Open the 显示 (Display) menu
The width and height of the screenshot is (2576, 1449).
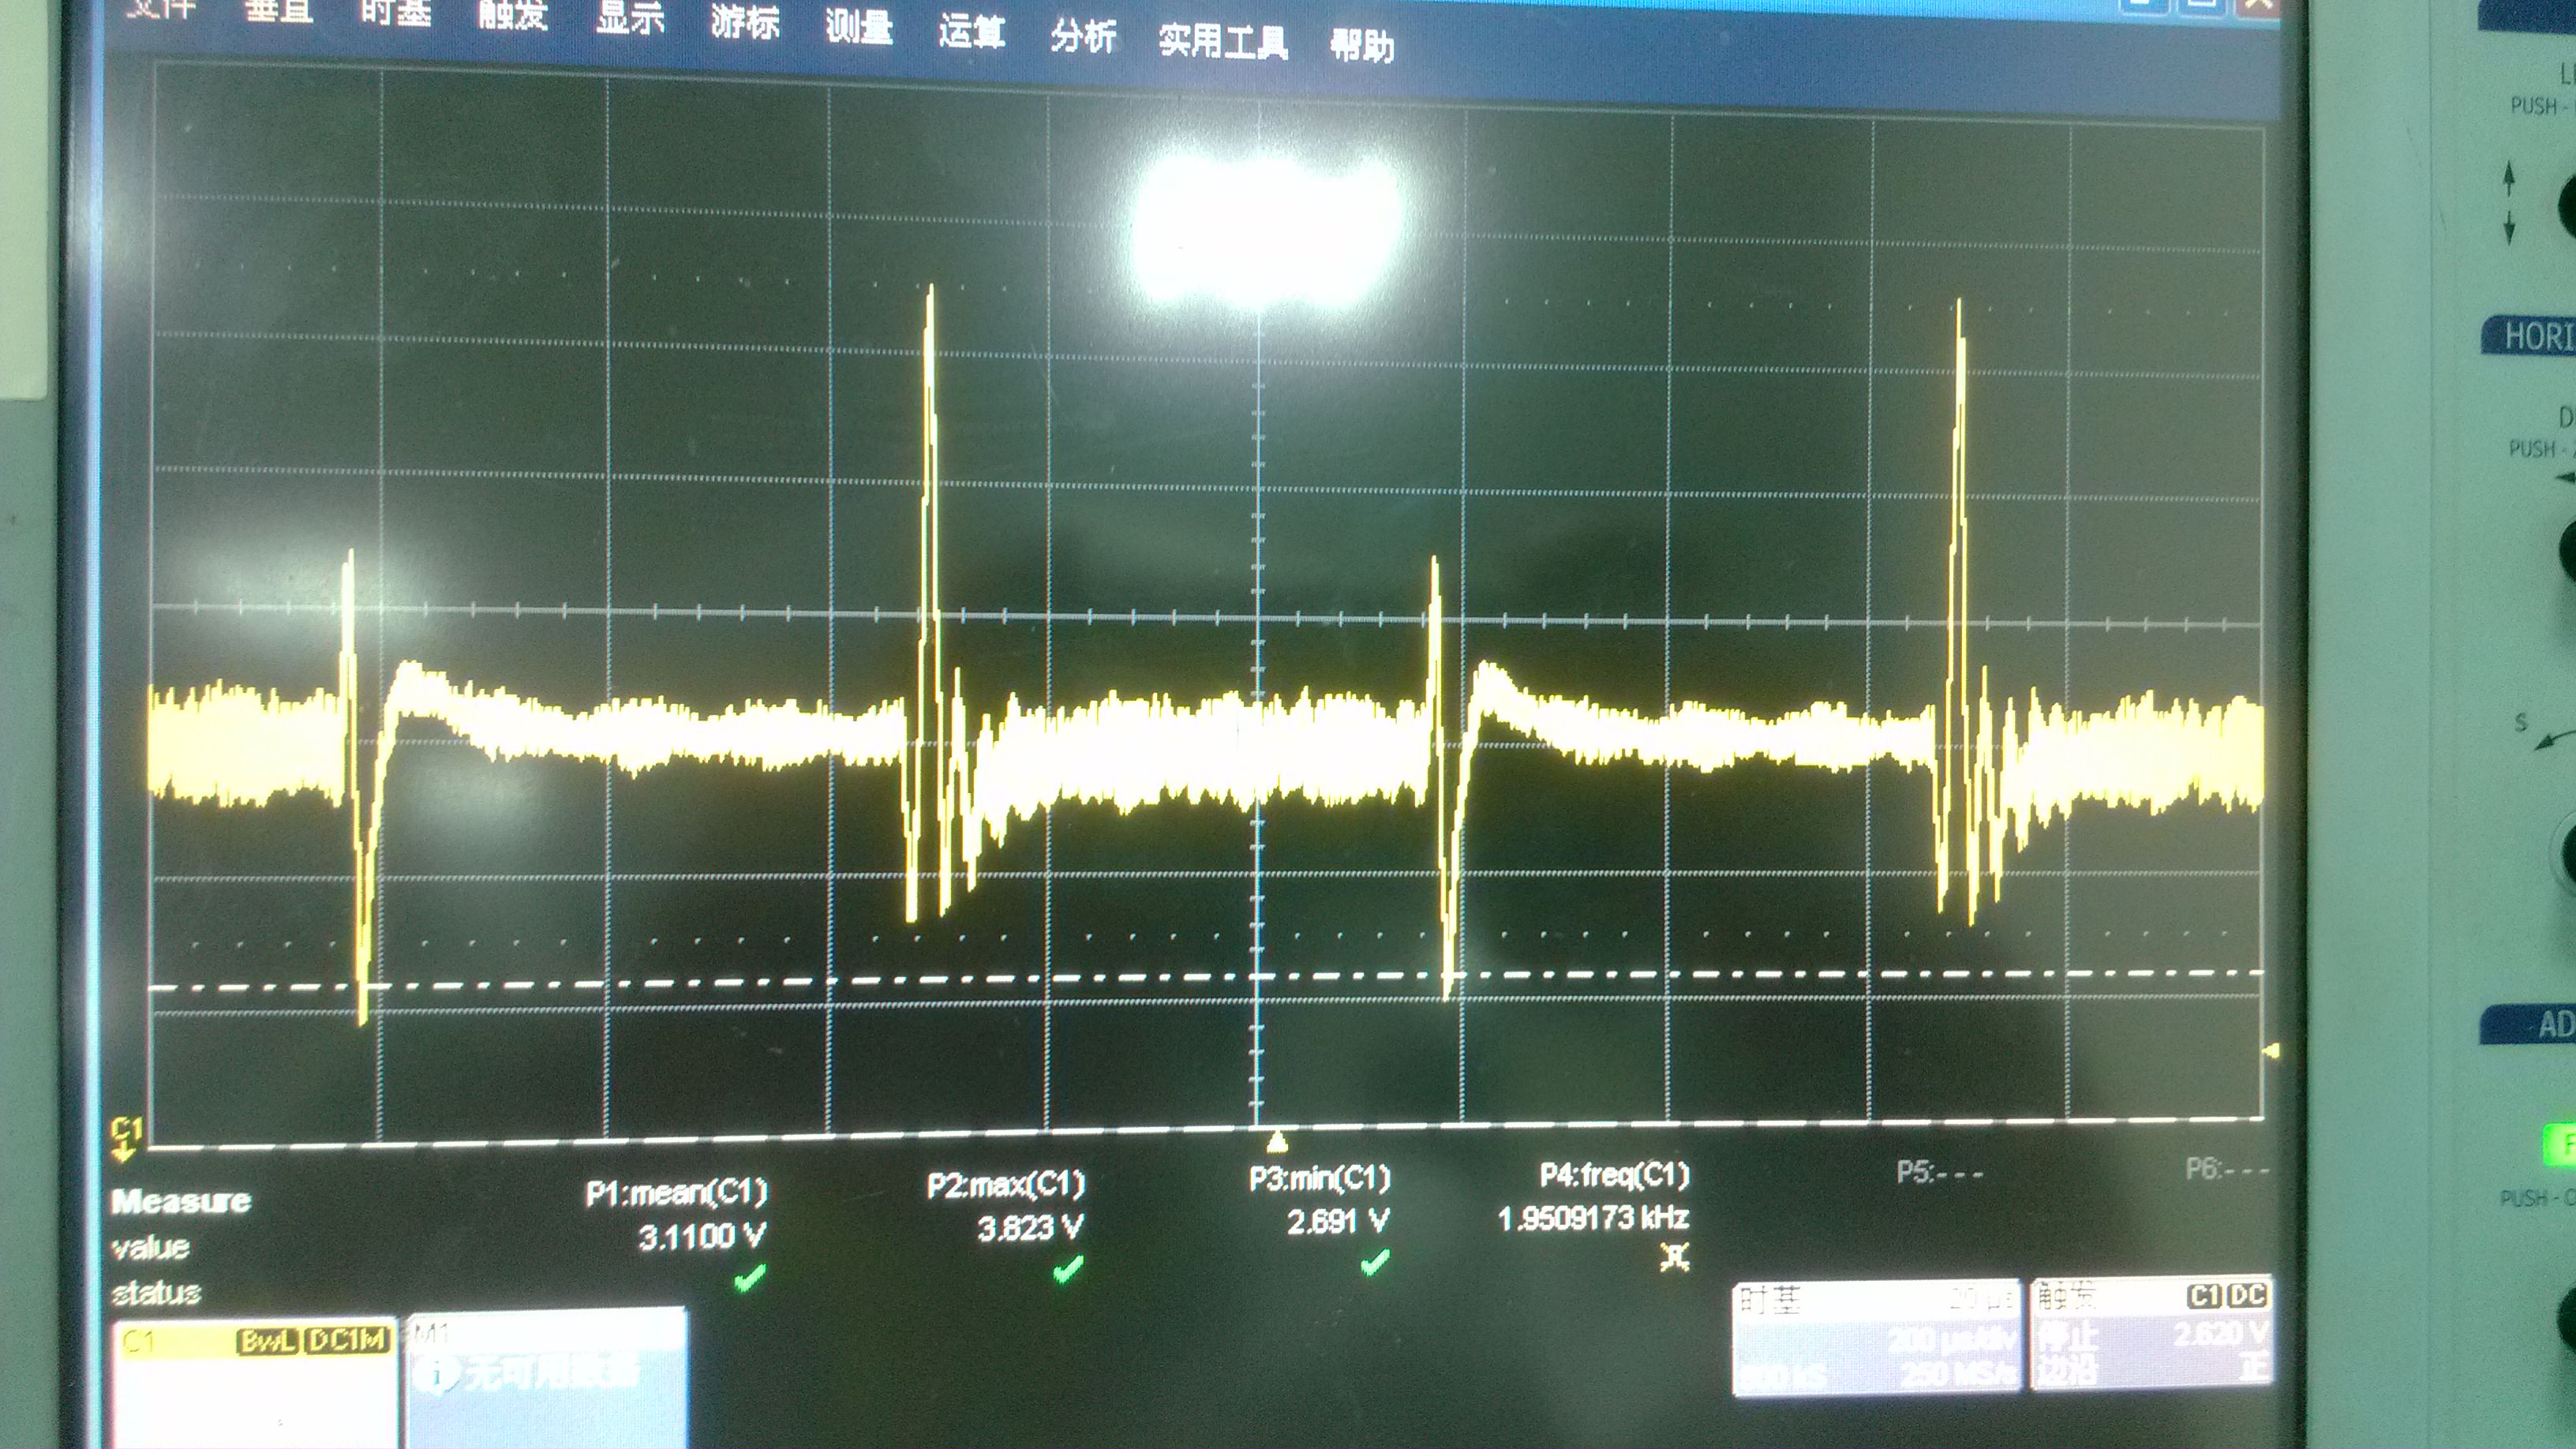[630, 18]
